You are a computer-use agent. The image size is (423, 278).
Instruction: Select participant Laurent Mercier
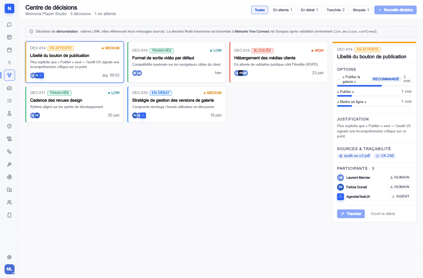pos(374,178)
